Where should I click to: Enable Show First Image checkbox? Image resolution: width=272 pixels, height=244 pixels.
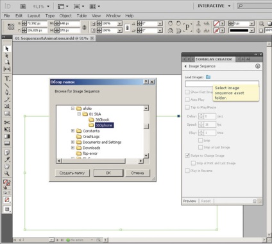tap(187, 92)
